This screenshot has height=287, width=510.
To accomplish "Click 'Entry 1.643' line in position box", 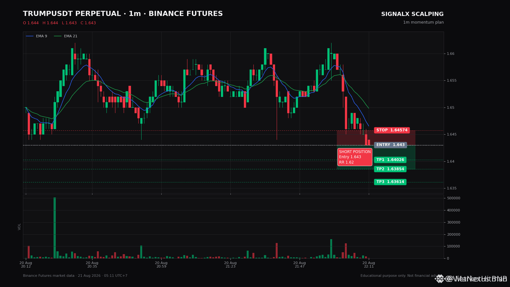I will pyautogui.click(x=350, y=157).
